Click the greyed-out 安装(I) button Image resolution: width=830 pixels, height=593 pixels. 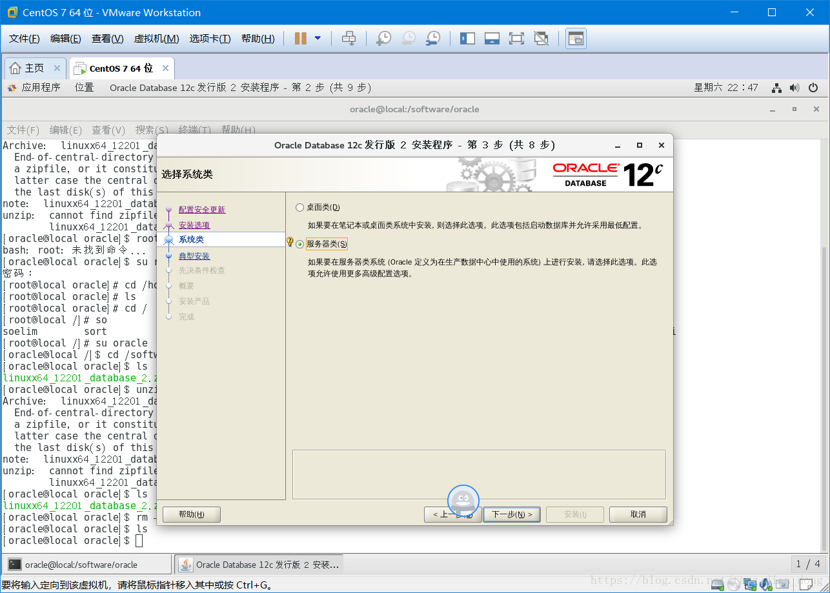[x=575, y=514]
